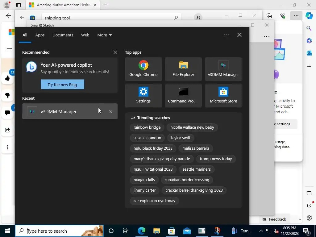Select canadian border crossing trending search
Viewport: 316px width, 237px height.
pos(187,180)
